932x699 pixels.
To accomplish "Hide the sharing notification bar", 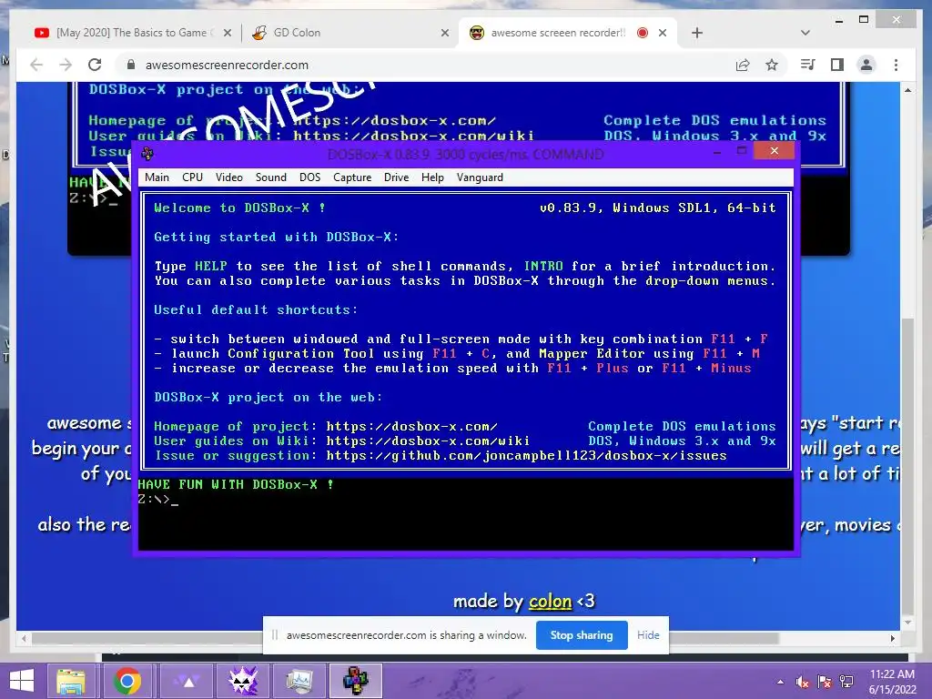I will pos(648,634).
